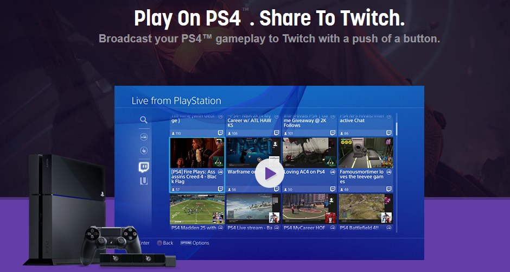
Task: Open Fire Plays Assassins Creed 4 thumbnail
Action: point(197,153)
